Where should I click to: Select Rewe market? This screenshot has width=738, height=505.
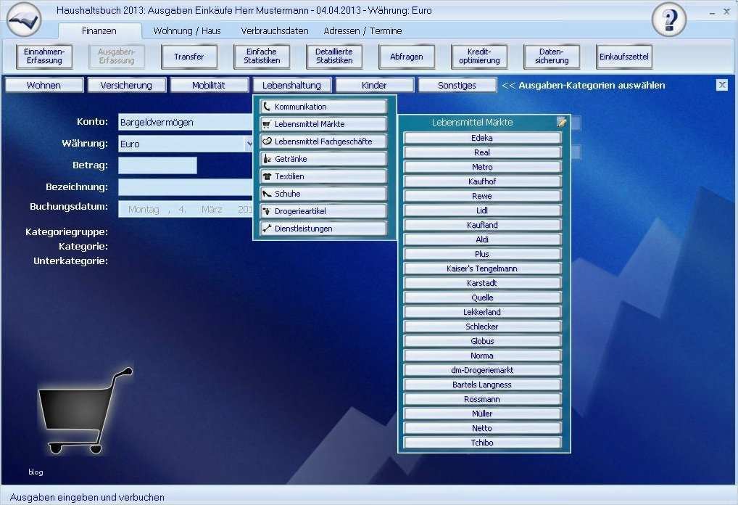click(482, 196)
